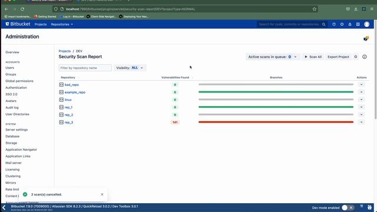Open the Visibility ALL dropdown
377x212 pixels.
(x=130, y=68)
